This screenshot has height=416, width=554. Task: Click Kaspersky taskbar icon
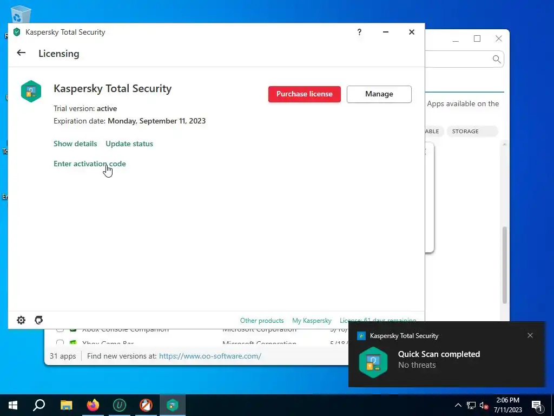173,405
